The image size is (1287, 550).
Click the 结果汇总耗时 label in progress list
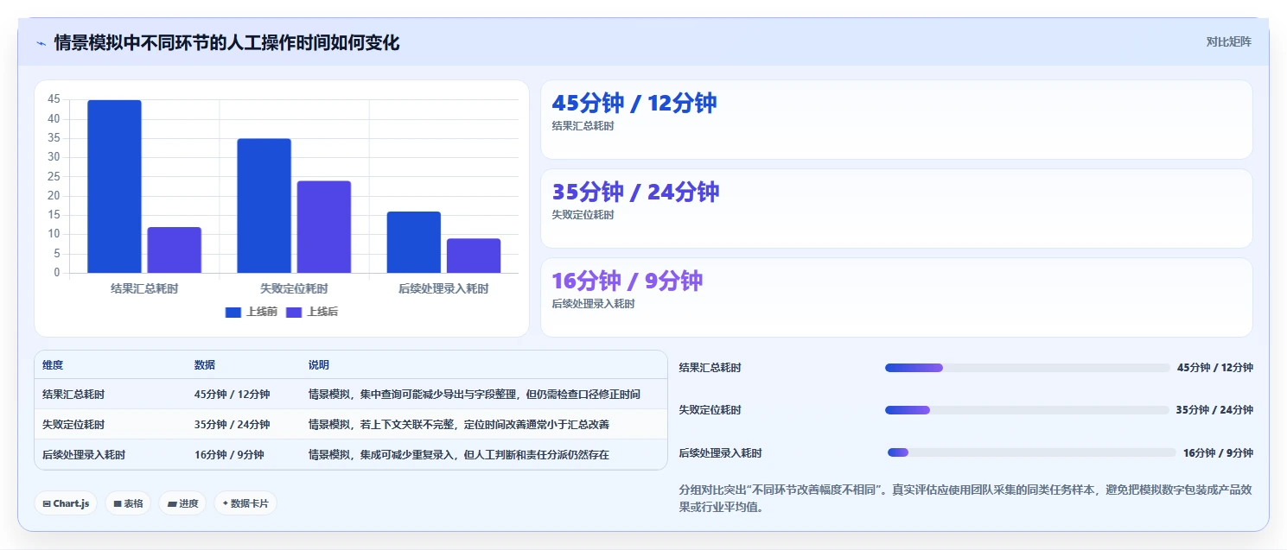pos(710,368)
